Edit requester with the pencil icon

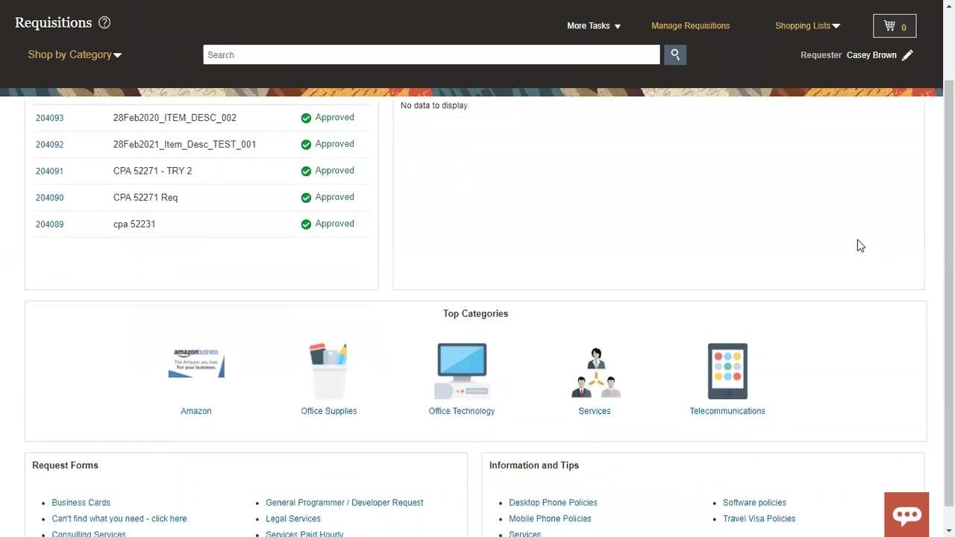(907, 55)
